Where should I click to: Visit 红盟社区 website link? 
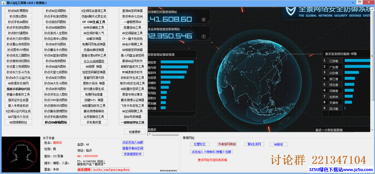coord(200,144)
